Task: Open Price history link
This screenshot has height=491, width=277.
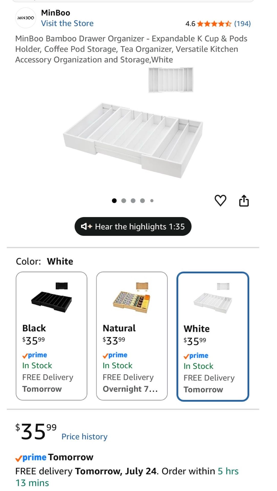Action: point(84,437)
